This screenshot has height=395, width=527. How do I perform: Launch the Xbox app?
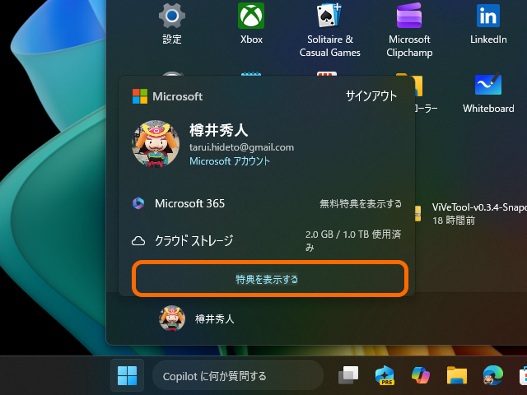coord(251,16)
